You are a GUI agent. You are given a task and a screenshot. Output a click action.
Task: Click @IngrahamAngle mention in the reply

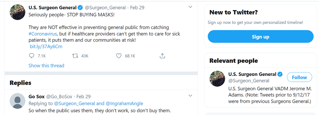click(124, 103)
